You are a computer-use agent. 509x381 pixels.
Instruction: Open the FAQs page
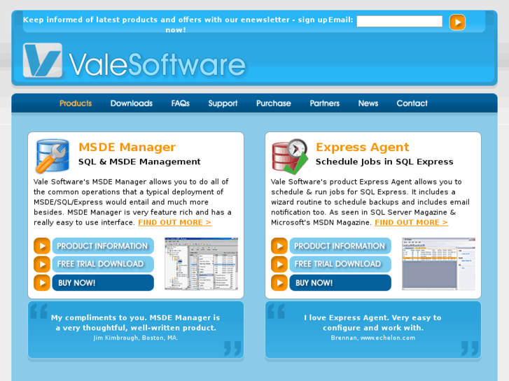coord(181,103)
